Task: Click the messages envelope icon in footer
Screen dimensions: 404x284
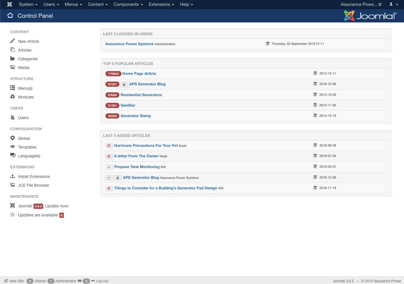Action: [80, 281]
